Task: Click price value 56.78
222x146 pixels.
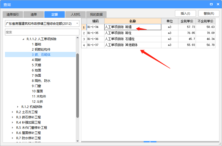Action: 211,45
